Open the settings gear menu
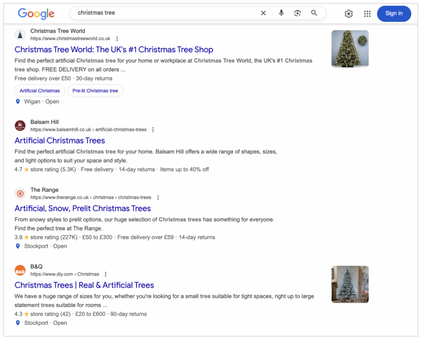421x339 pixels. (x=349, y=14)
